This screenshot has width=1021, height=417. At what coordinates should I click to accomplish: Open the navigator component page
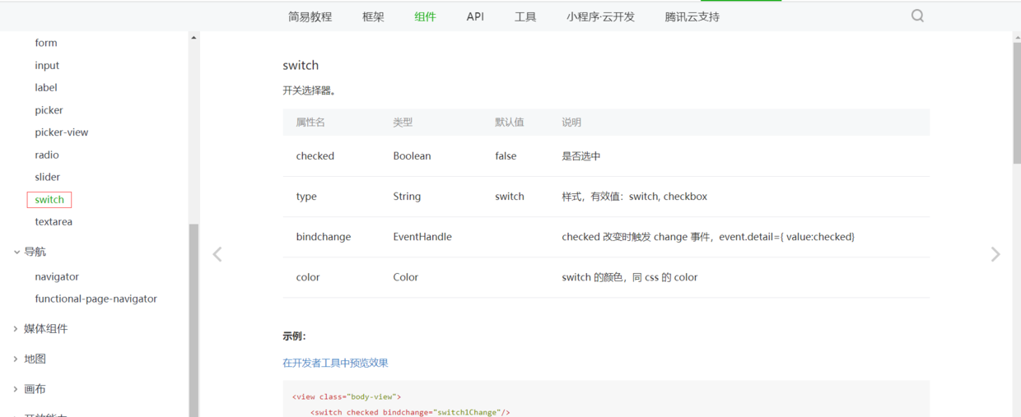pyautogui.click(x=57, y=277)
